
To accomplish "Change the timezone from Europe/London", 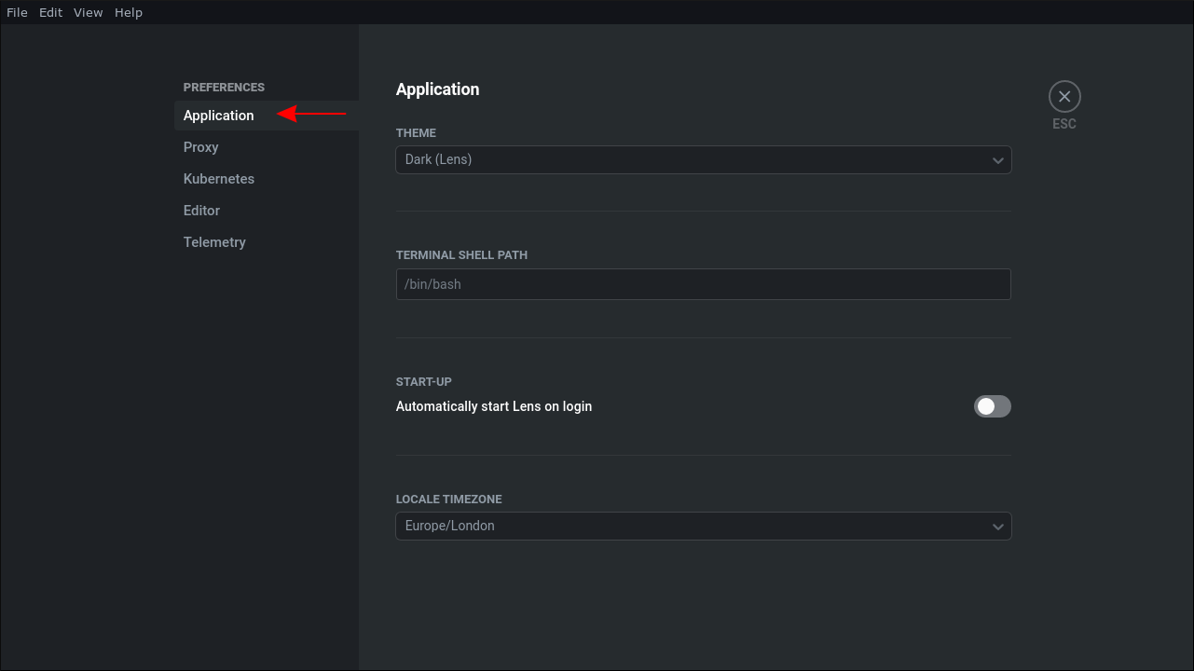I will (x=703, y=526).
